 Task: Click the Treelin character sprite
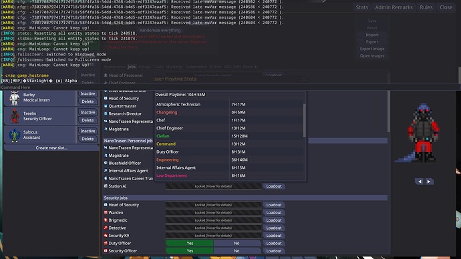pos(14,116)
